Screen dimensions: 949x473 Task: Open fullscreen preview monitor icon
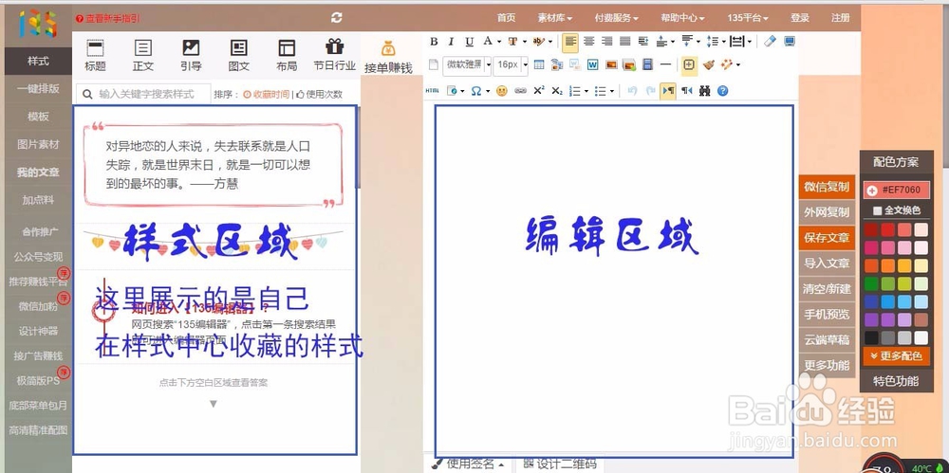pyautogui.click(x=790, y=42)
